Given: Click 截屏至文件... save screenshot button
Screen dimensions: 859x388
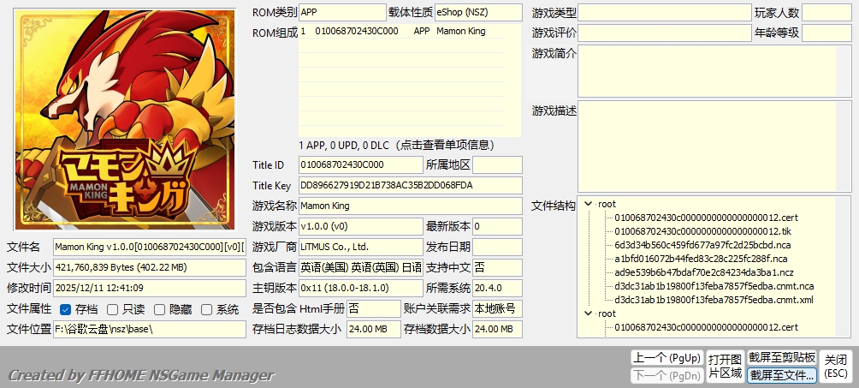Looking at the screenshot, I should (x=782, y=375).
